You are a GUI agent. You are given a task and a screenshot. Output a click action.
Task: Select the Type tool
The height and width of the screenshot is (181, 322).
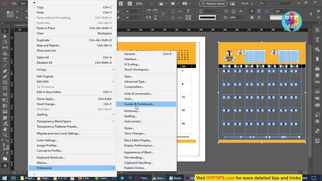coord(5,60)
